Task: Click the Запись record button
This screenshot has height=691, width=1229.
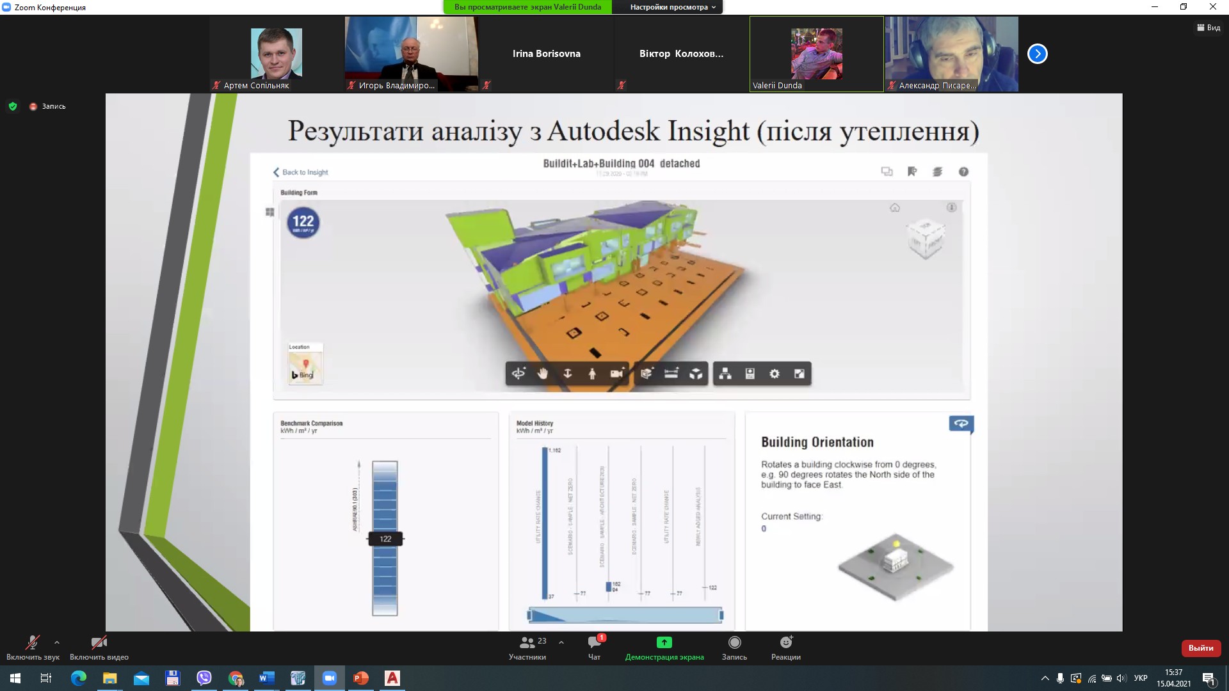Action: pyautogui.click(x=734, y=647)
